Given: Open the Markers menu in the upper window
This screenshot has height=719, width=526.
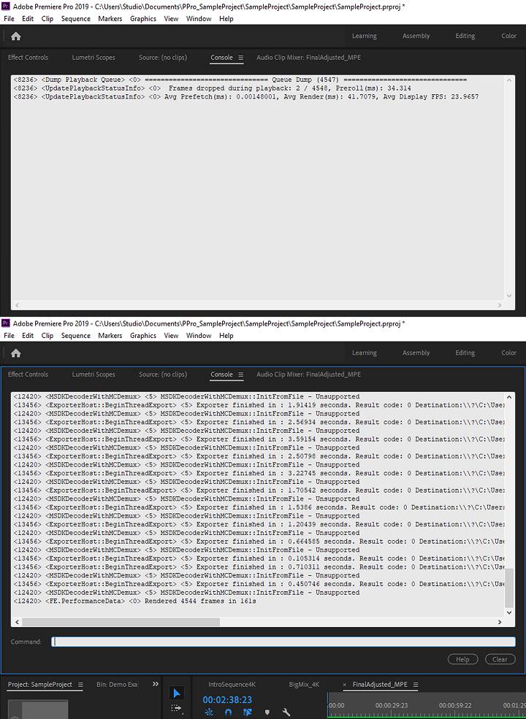Looking at the screenshot, I should coord(110,19).
